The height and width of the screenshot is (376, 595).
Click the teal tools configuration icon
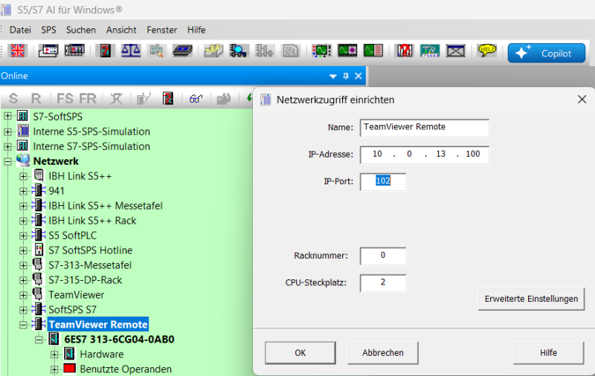point(430,51)
